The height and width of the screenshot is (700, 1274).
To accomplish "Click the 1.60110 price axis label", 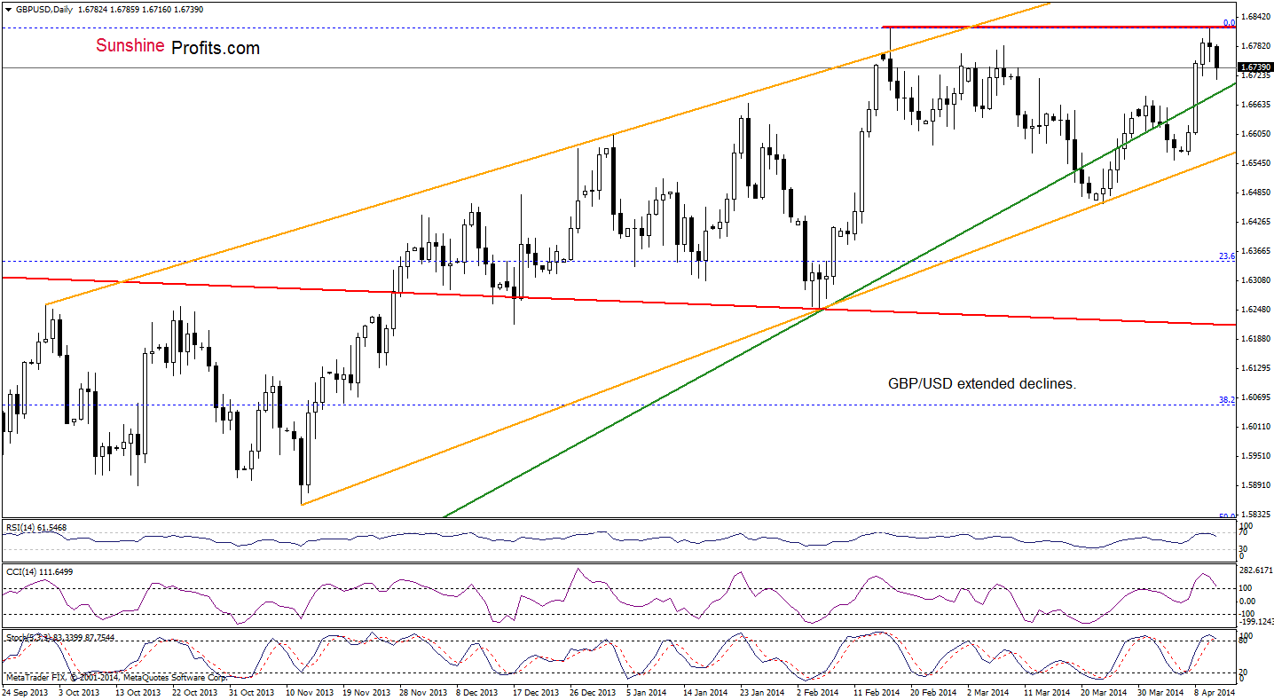I will coord(1256,427).
